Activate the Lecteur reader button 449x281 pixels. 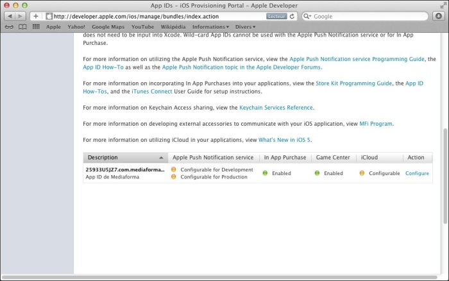(x=276, y=16)
